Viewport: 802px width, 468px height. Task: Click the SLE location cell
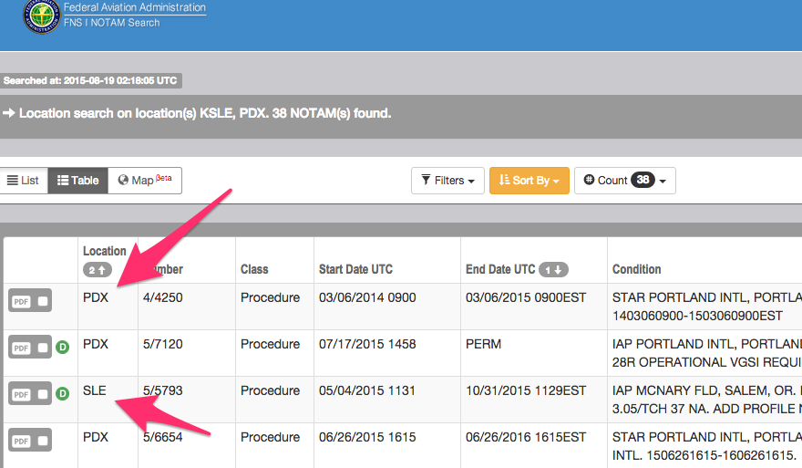pyautogui.click(x=95, y=390)
